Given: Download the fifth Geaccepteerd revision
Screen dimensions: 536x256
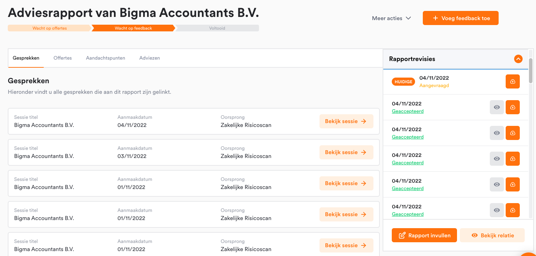Looking at the screenshot, I should (x=512, y=210).
